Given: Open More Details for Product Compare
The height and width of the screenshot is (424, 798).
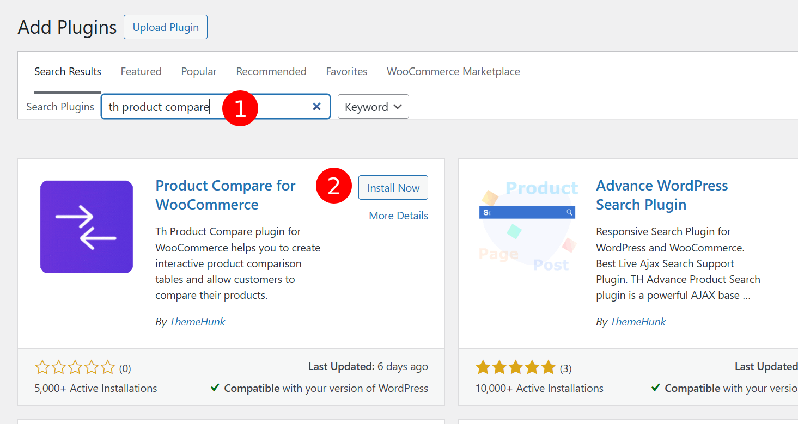Looking at the screenshot, I should (x=399, y=216).
